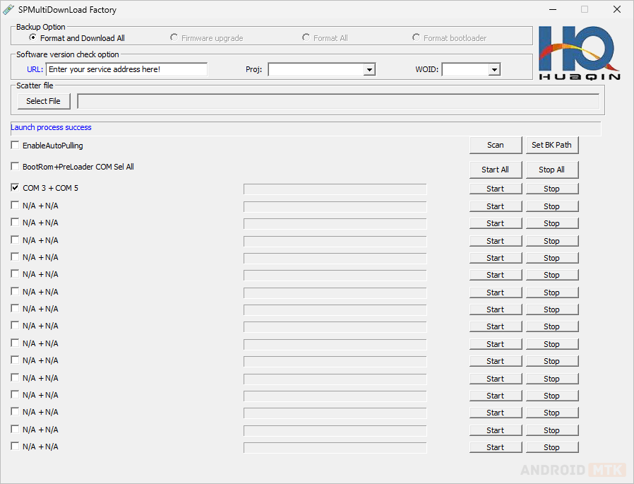Enable the EnableAutoPulling checkbox
Viewport: 634px width, 484px height.
pyautogui.click(x=16, y=146)
